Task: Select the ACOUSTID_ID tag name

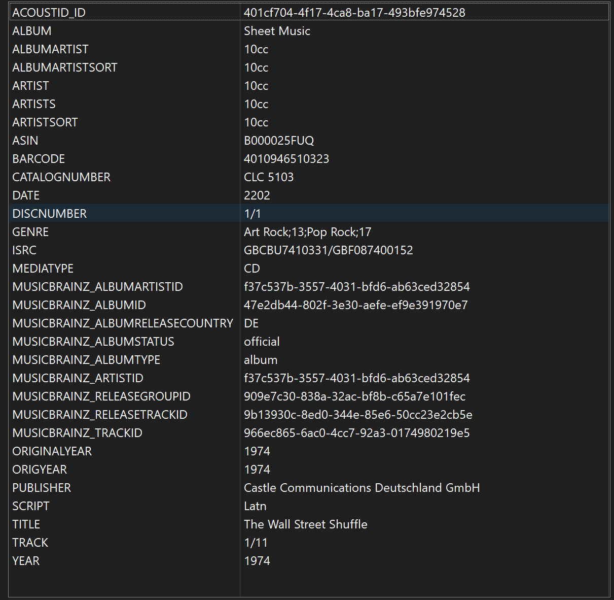Action: point(49,13)
